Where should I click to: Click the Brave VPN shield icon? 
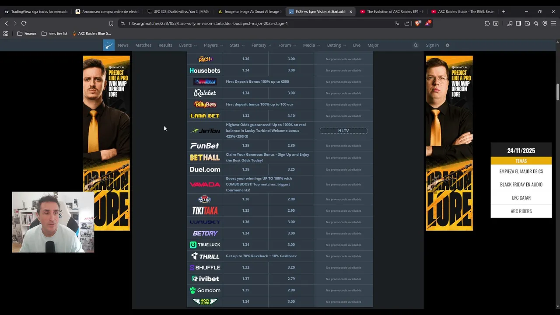click(x=545, y=23)
